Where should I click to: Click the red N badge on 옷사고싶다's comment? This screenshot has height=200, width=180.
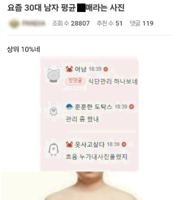pyautogui.click(x=124, y=144)
